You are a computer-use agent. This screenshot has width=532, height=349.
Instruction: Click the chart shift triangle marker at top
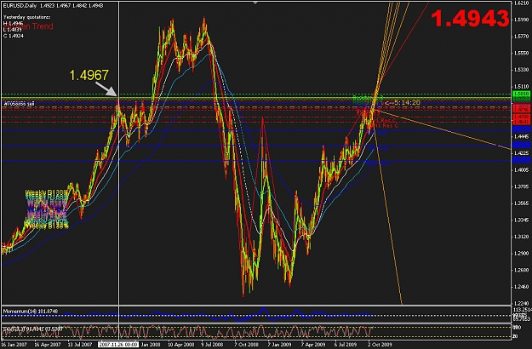[255, 3]
